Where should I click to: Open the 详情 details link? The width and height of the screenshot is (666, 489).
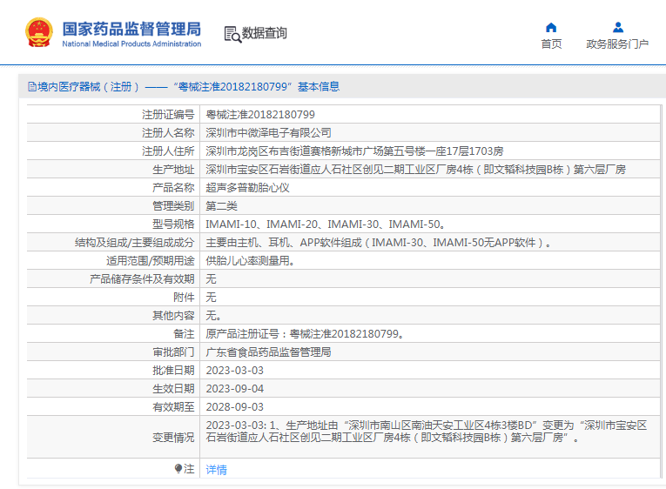click(216, 470)
